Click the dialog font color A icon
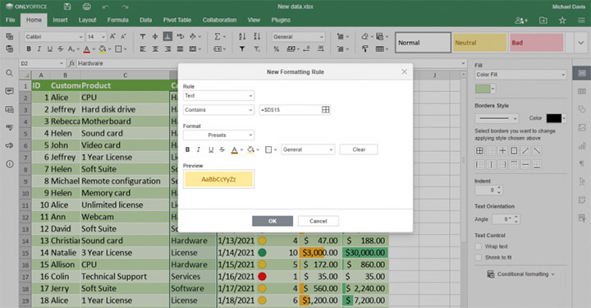The width and height of the screenshot is (591, 308). pos(235,149)
